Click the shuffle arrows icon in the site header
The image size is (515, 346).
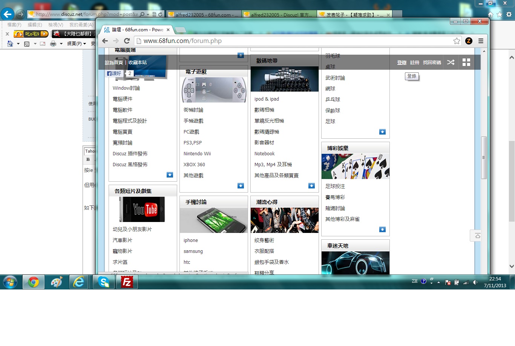click(451, 62)
